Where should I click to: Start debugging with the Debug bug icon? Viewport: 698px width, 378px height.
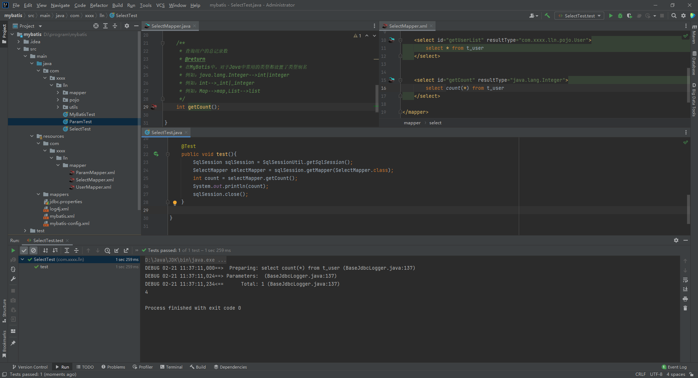[620, 16]
